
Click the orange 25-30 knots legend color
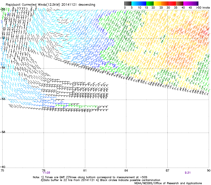165,3
